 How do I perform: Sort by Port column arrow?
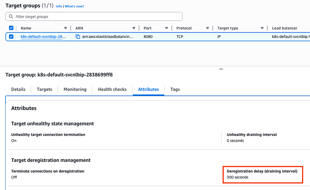(167, 28)
